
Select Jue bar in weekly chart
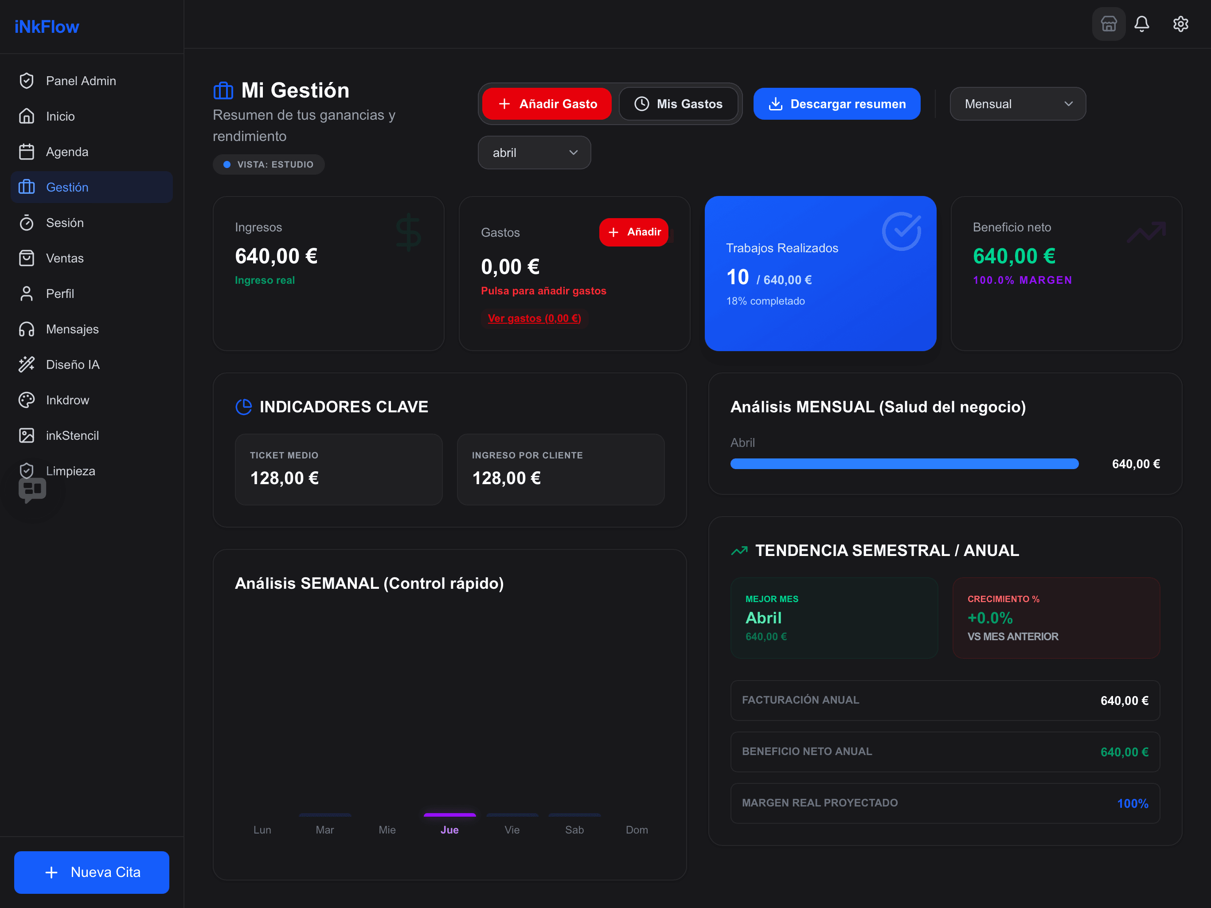pyautogui.click(x=449, y=815)
